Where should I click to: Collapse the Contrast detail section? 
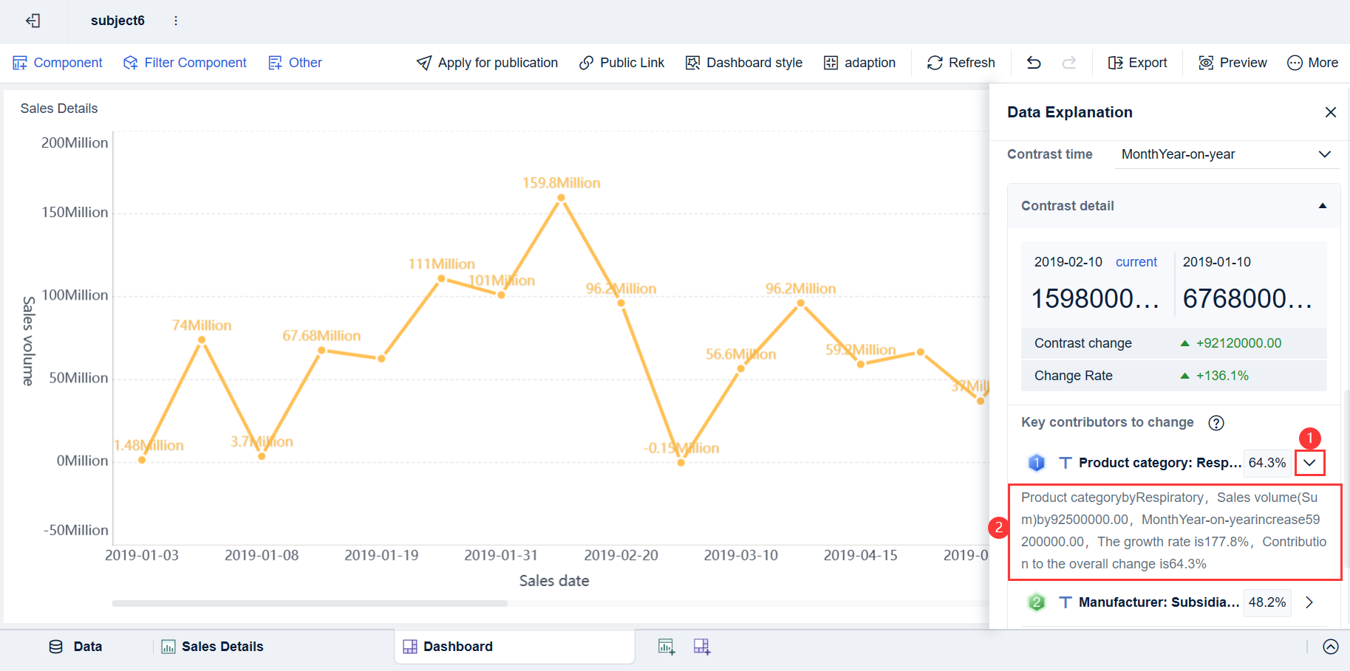pos(1323,206)
